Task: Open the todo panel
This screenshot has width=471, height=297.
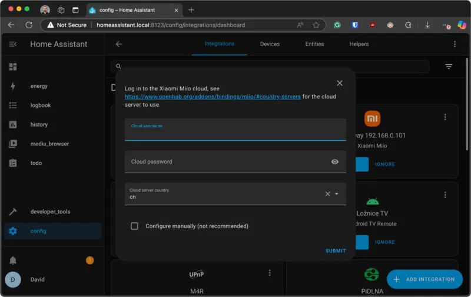Action: coord(36,163)
